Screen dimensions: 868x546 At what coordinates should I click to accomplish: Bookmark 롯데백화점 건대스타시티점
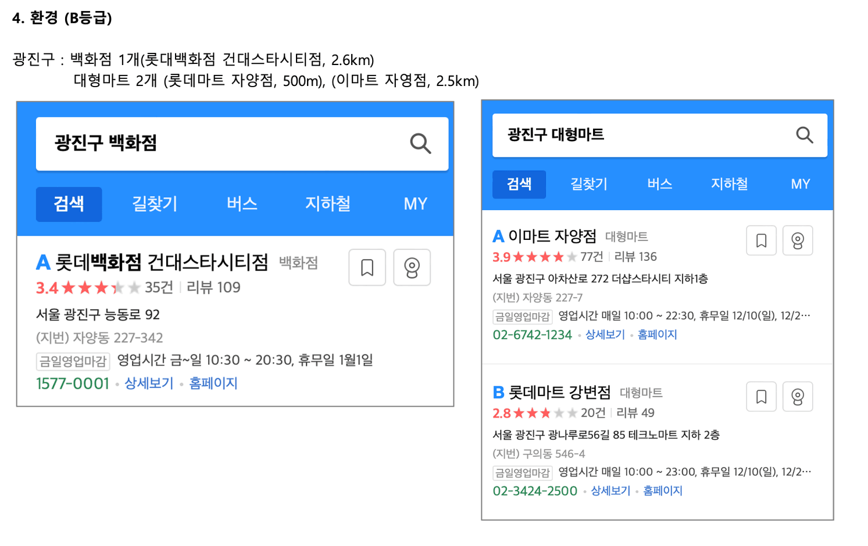[x=367, y=268]
